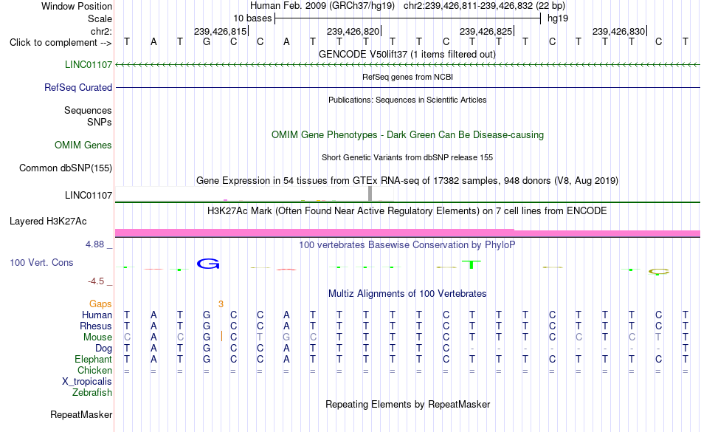Image resolution: width=701 pixels, height=432 pixels.
Task: Click the green T PhyloP conservation letter
Action: 472,264
